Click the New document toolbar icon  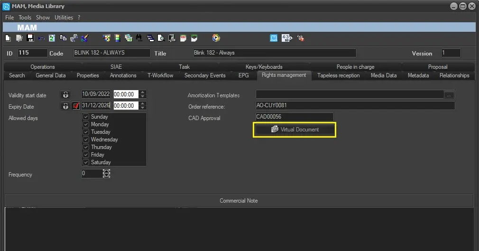coord(8,38)
